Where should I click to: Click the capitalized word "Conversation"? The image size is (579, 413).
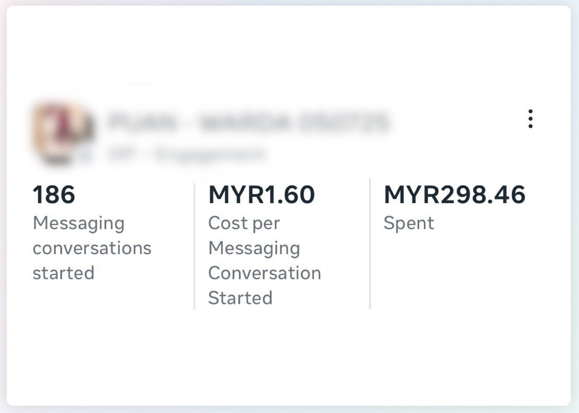[265, 273]
